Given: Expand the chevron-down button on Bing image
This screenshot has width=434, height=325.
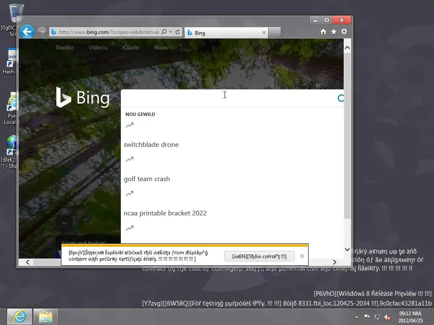Looking at the screenshot, I should [x=64, y=223].
